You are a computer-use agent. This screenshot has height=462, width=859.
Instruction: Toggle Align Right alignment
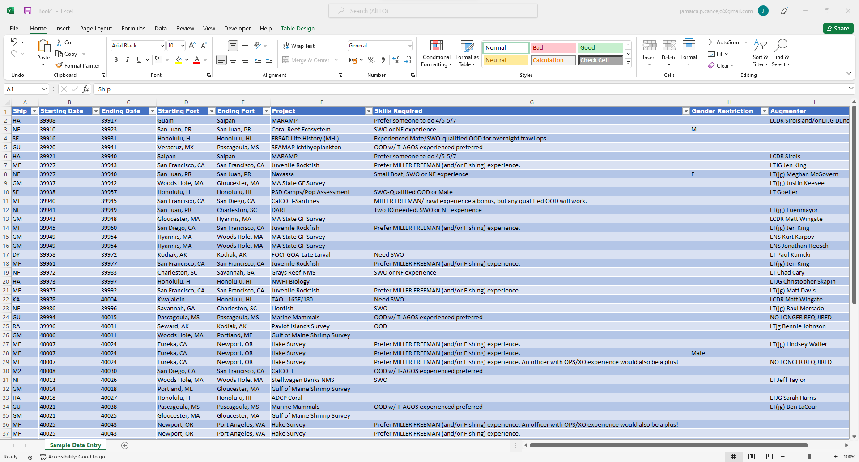245,60
